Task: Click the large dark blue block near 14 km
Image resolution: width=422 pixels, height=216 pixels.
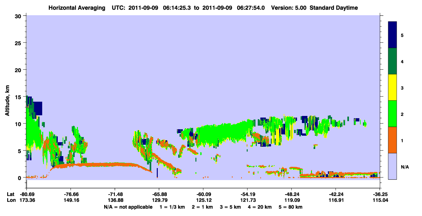Action: click(38, 108)
